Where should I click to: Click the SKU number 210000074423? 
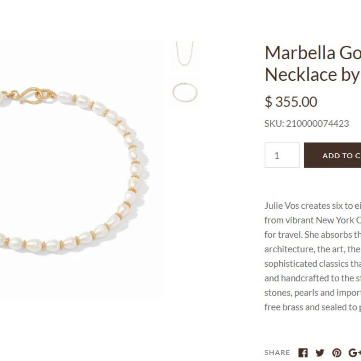tap(318, 124)
